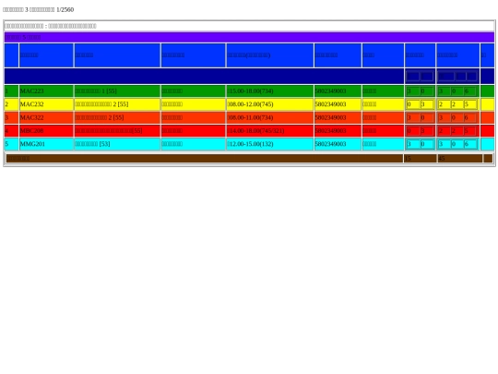
Task: Select the time slot 14.00-18.00(745/321)
Action: pos(256,131)
